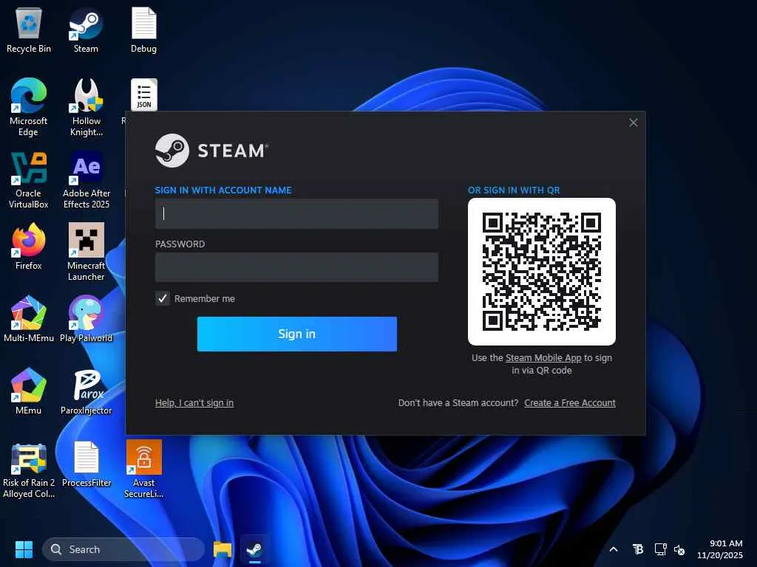Viewport: 757px width, 567px height.
Task: Click into the password field
Action: click(x=296, y=267)
